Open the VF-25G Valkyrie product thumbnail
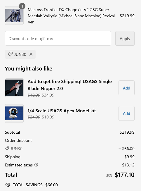Image resolution: width=141 pixels, height=191 pixels. 14,16
